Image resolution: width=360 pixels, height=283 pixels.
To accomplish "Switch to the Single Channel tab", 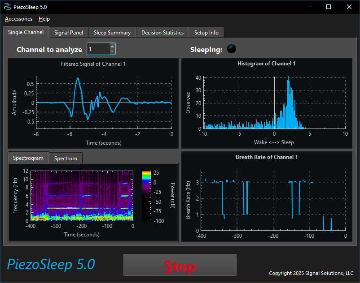I will pos(26,32).
